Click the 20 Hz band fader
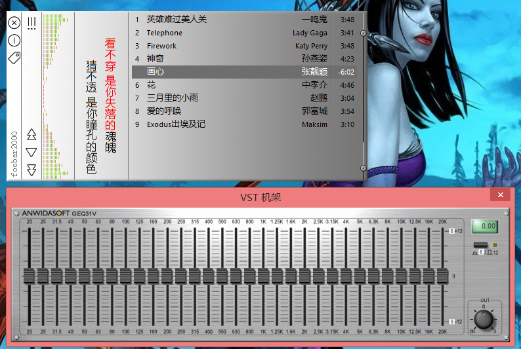This screenshot has height=349, width=521. pos(30,276)
